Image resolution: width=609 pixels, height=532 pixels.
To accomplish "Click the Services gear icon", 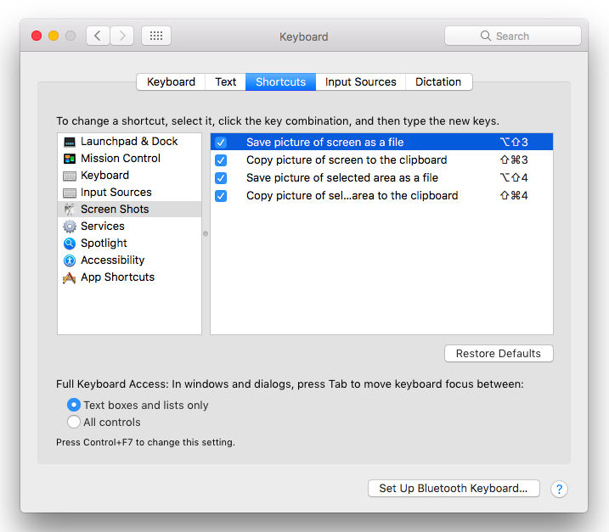I will pos(70,227).
